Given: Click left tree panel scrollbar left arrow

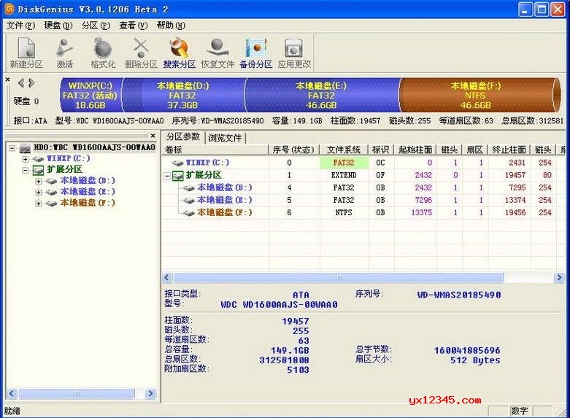Looking at the screenshot, I should (12, 394).
